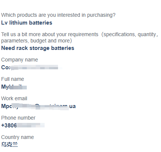Click the blurred full name value
The image size is (161, 152).
(14, 87)
